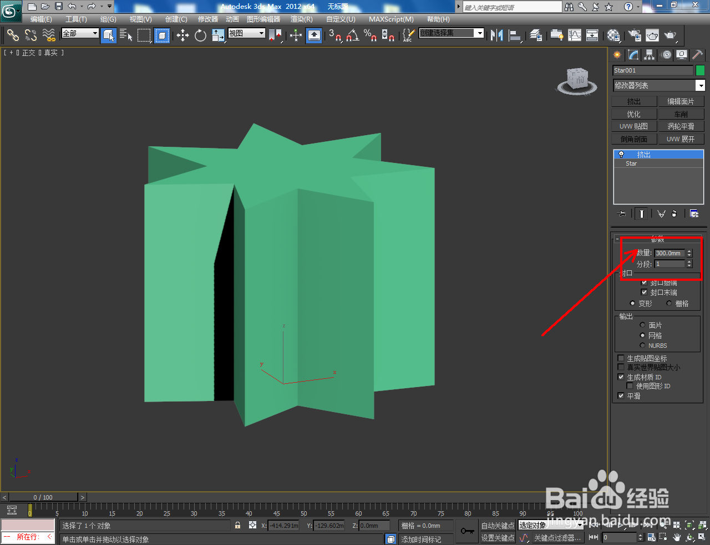
Task: Open the application menu 3ds Max logo
Action: pos(11,10)
